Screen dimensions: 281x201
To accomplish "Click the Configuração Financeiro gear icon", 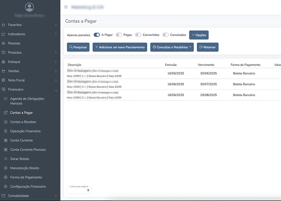I will [x=6, y=187].
